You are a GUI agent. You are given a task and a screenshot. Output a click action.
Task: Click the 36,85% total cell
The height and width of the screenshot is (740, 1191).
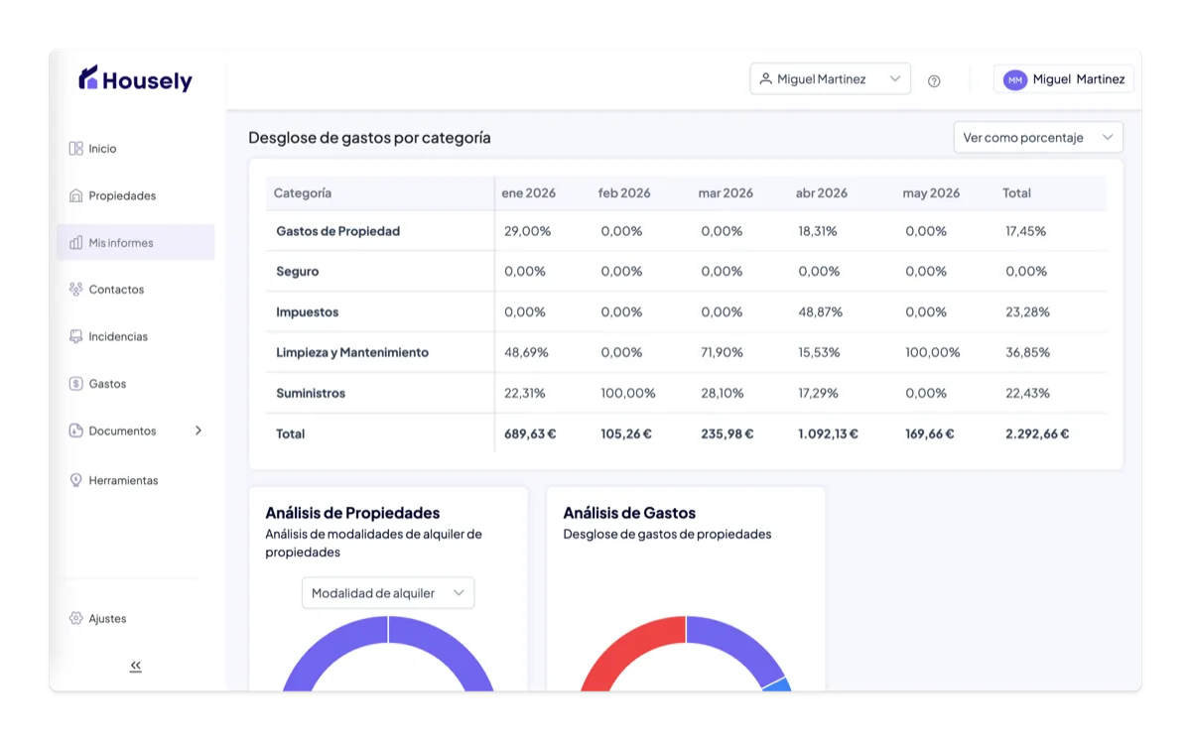(x=1027, y=352)
